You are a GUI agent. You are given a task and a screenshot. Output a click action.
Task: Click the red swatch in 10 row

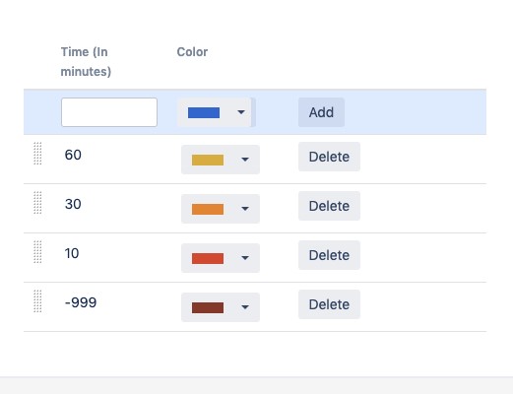208,258
